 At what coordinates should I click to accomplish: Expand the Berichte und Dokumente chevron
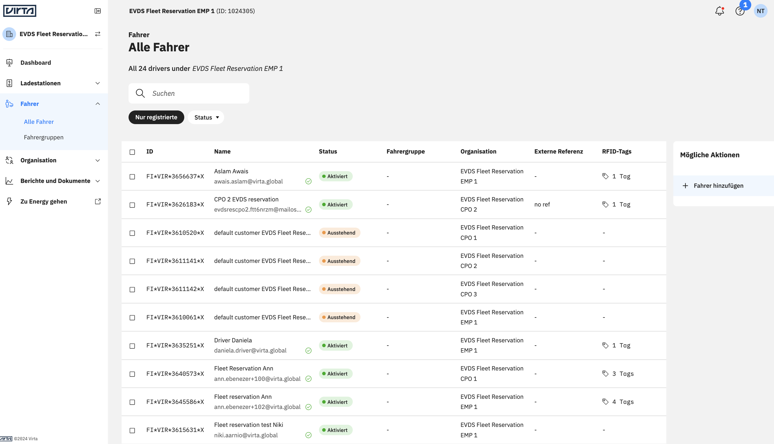pyautogui.click(x=98, y=181)
